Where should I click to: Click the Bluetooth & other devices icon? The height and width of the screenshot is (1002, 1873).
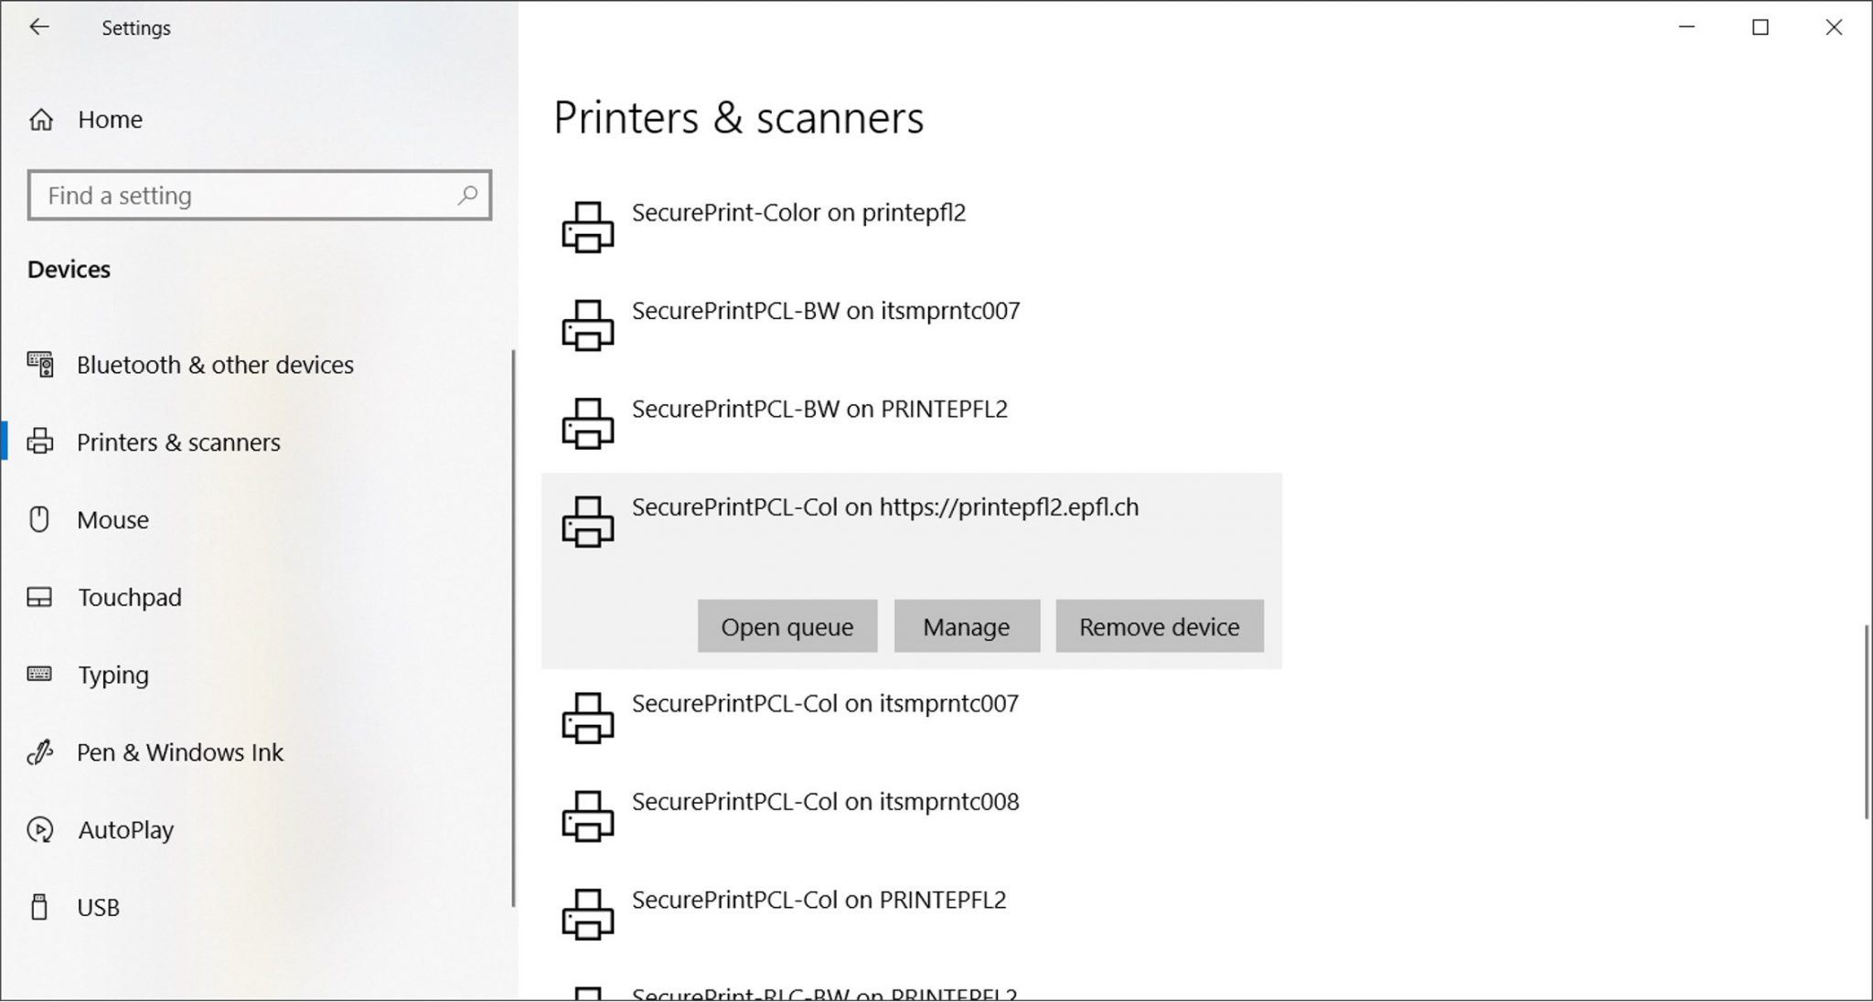[x=40, y=365]
